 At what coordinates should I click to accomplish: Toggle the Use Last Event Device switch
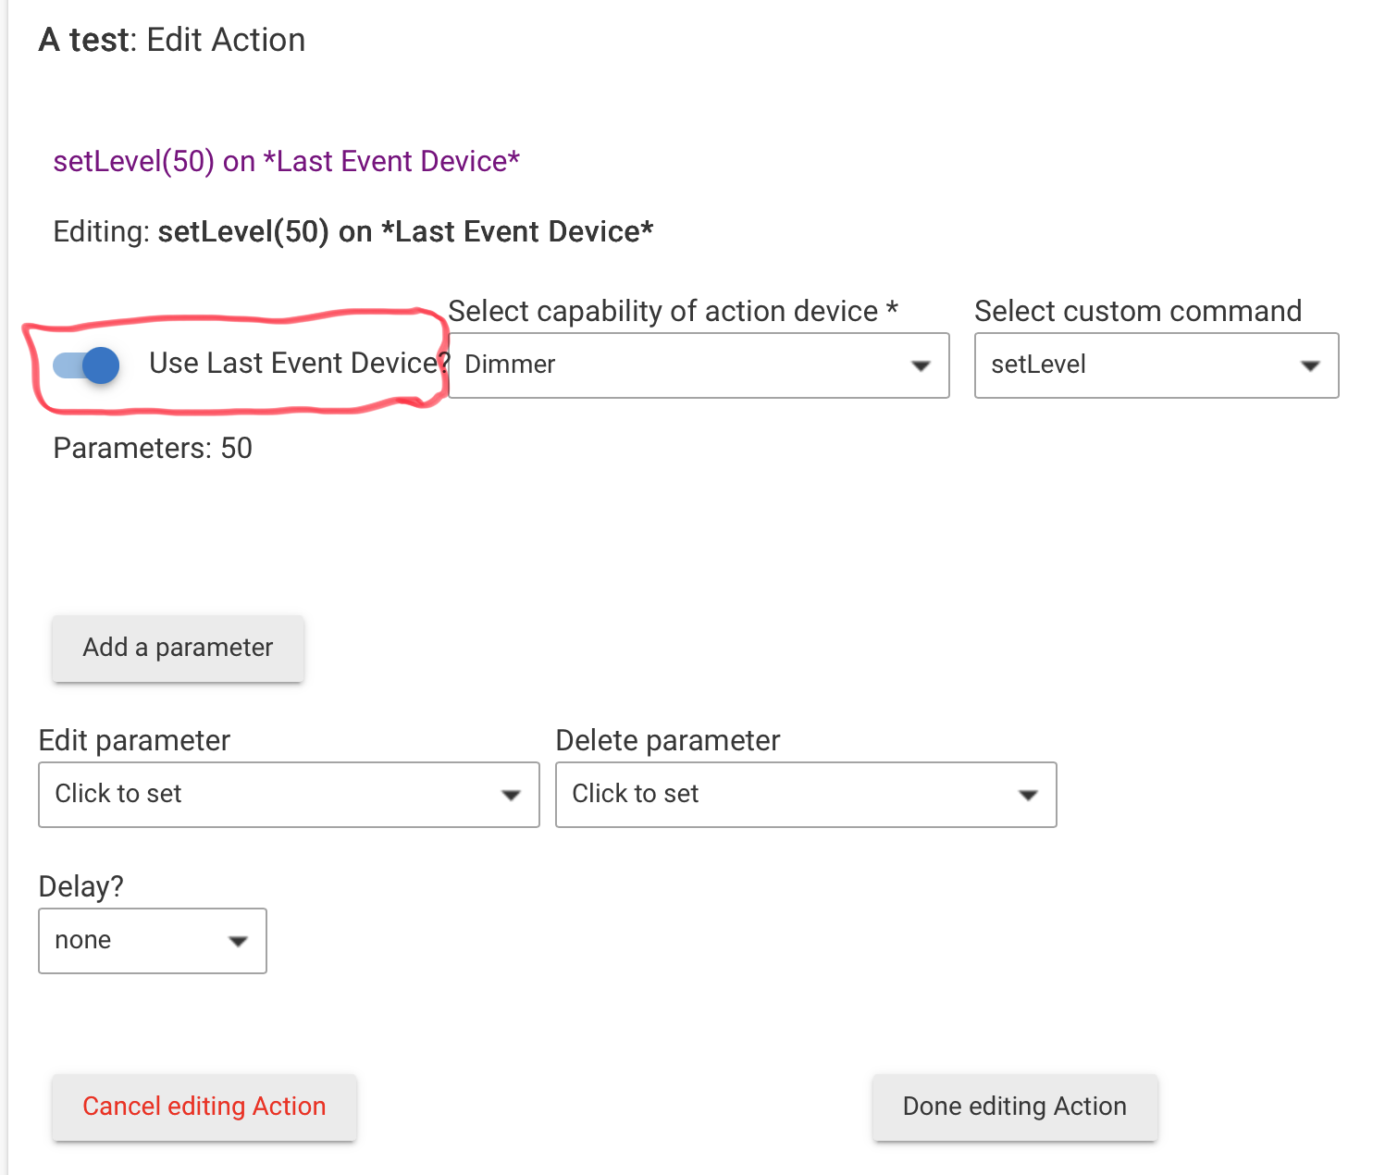pyautogui.click(x=86, y=365)
